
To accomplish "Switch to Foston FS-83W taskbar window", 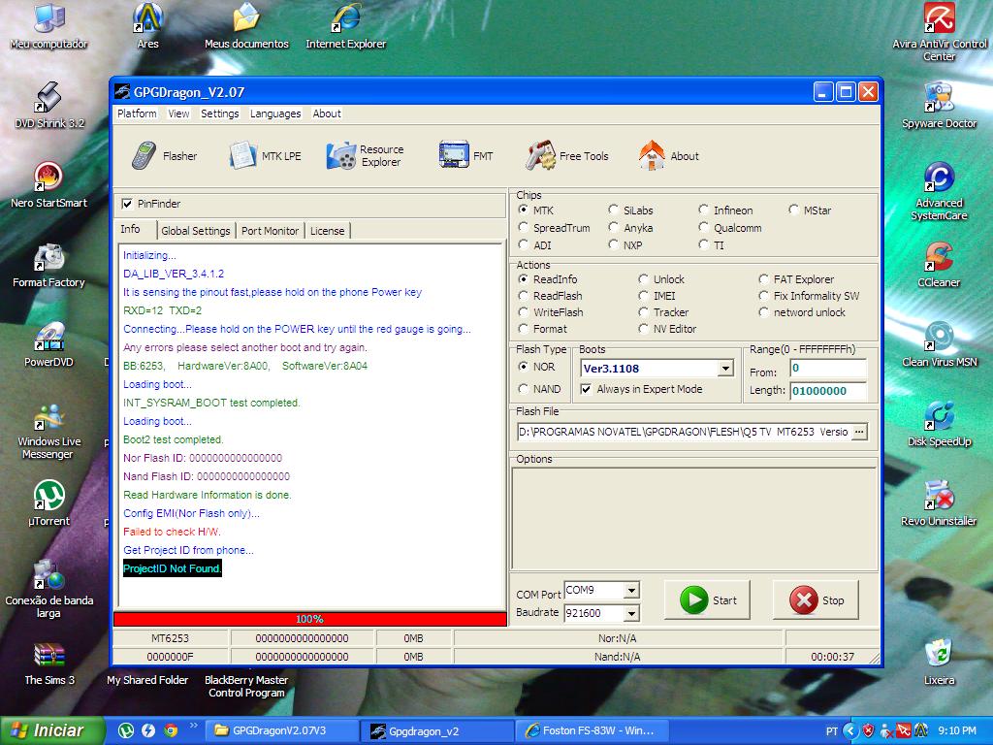I will coord(593,730).
